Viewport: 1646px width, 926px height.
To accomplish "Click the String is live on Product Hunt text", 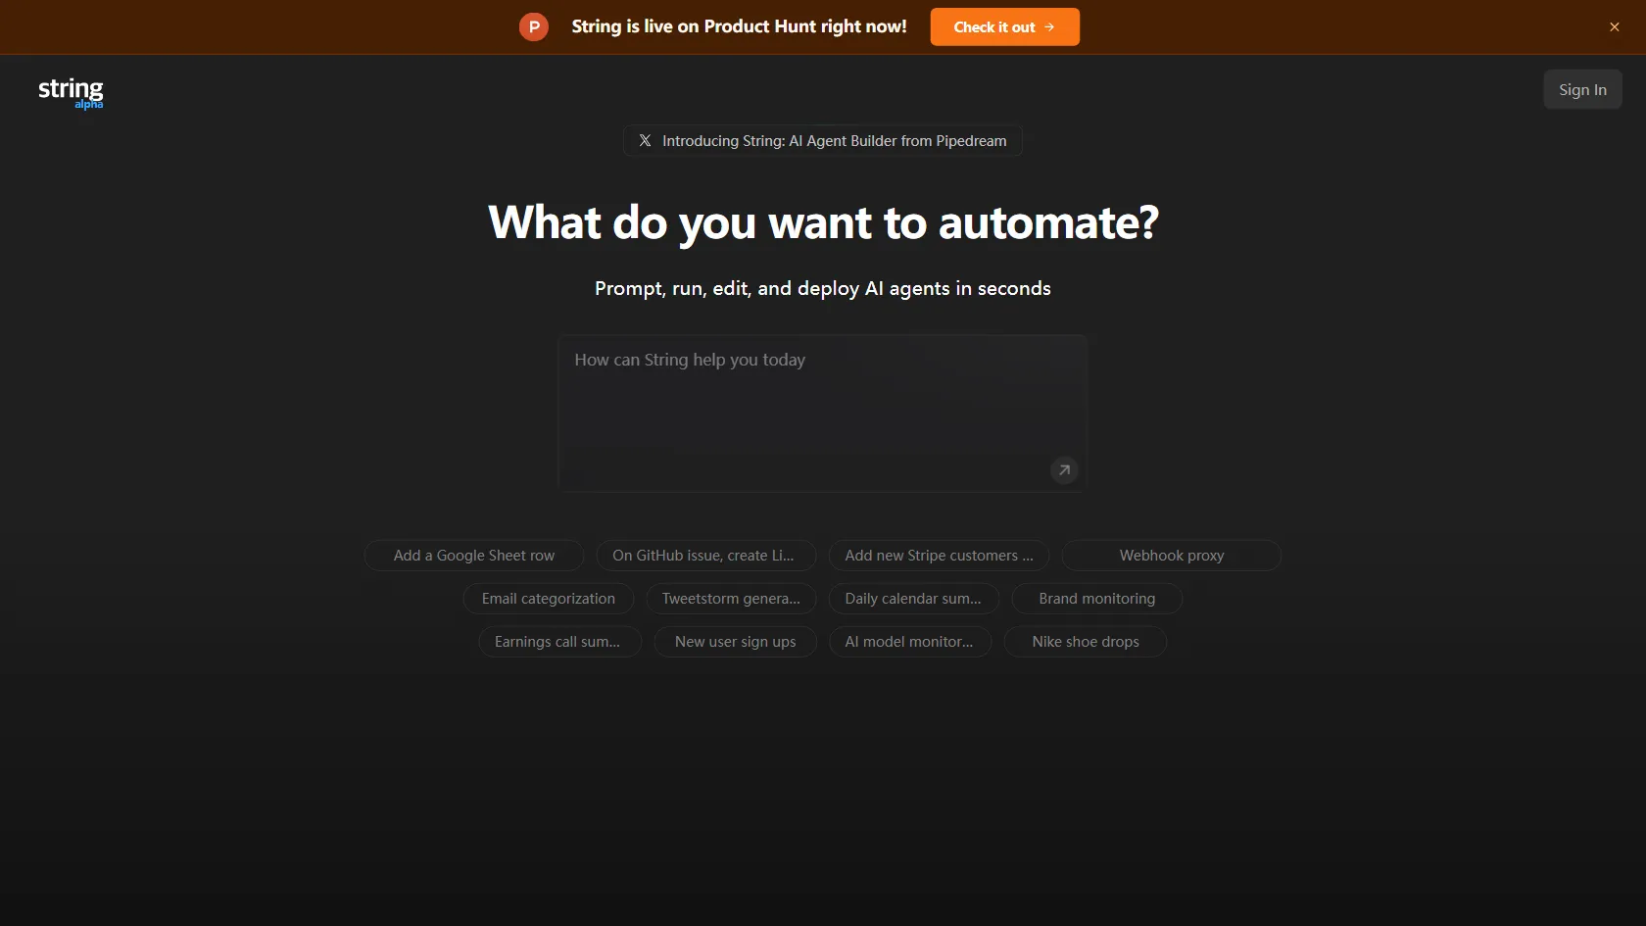I will coord(740,26).
